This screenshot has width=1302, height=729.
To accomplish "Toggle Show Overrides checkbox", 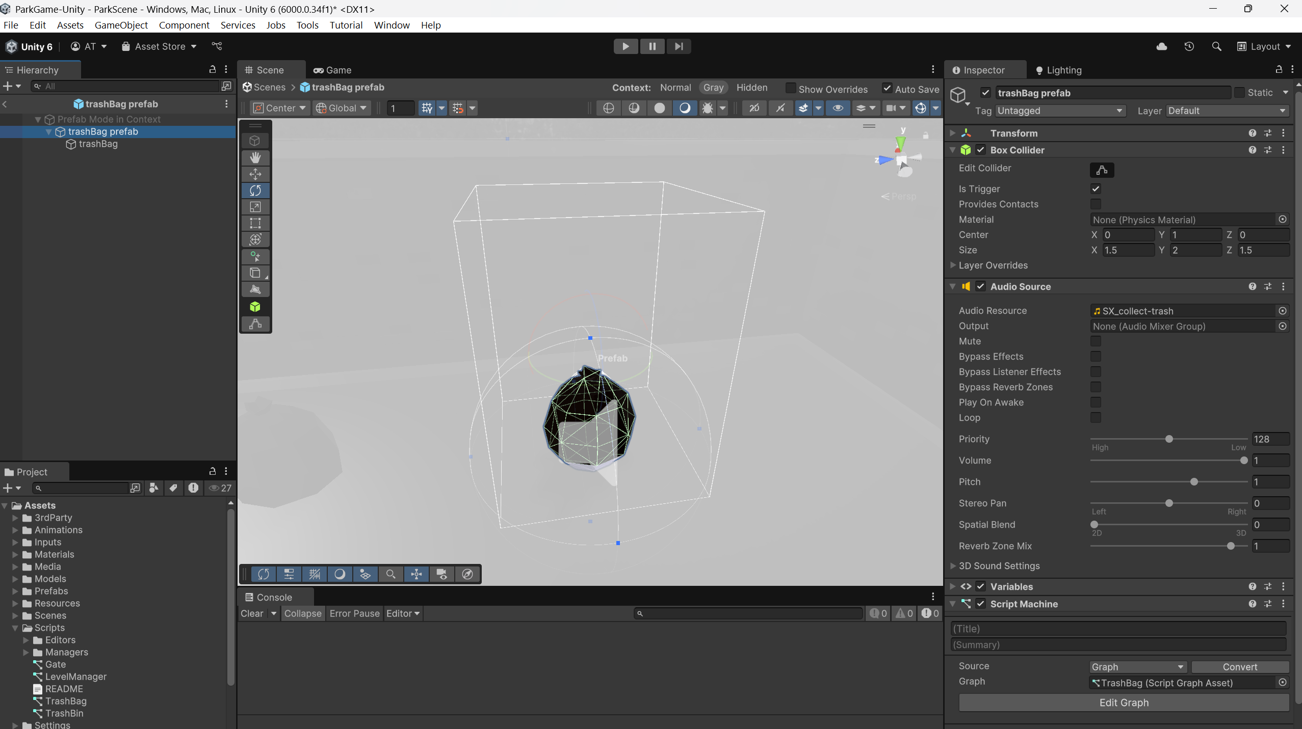I will pyautogui.click(x=791, y=88).
